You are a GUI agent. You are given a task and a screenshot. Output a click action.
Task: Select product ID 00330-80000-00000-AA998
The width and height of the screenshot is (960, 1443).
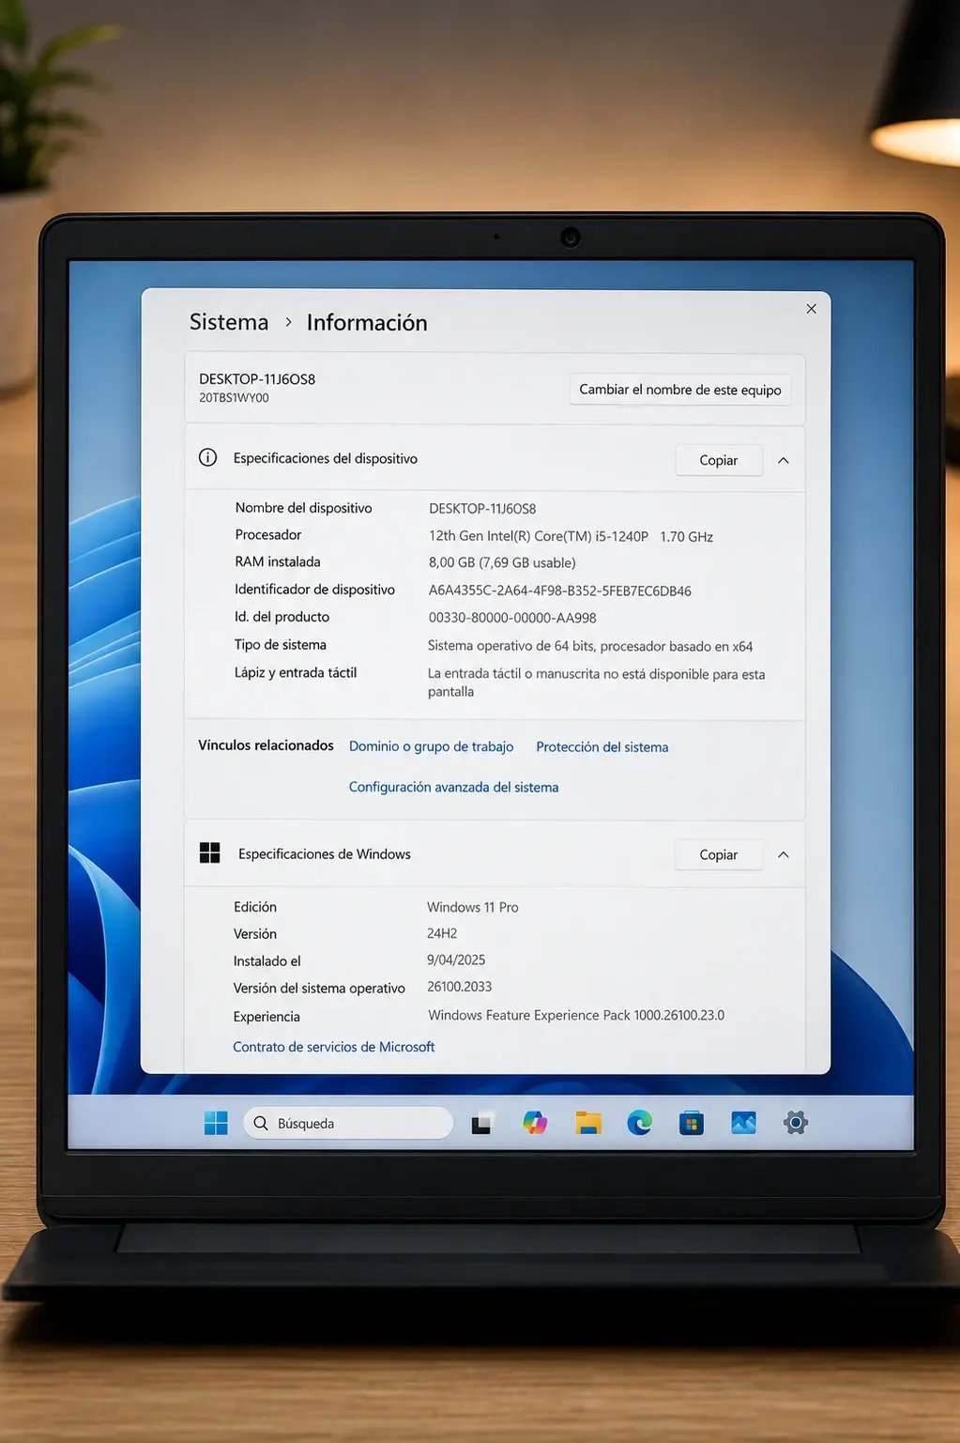(x=512, y=618)
